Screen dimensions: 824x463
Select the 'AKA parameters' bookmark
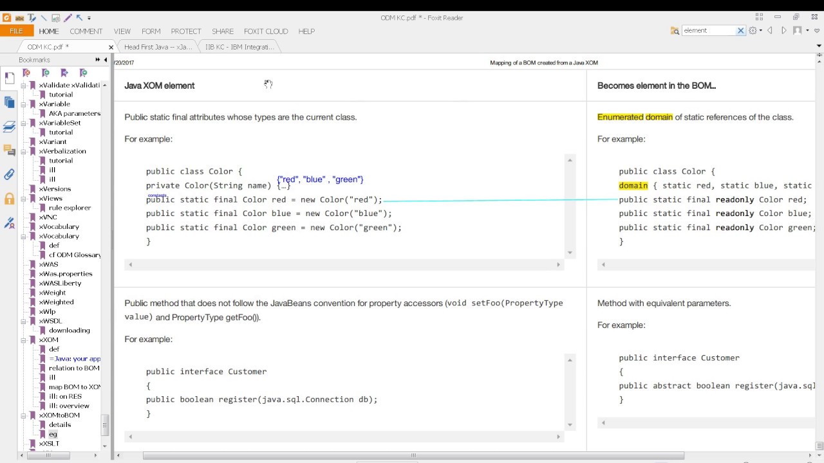(75, 113)
